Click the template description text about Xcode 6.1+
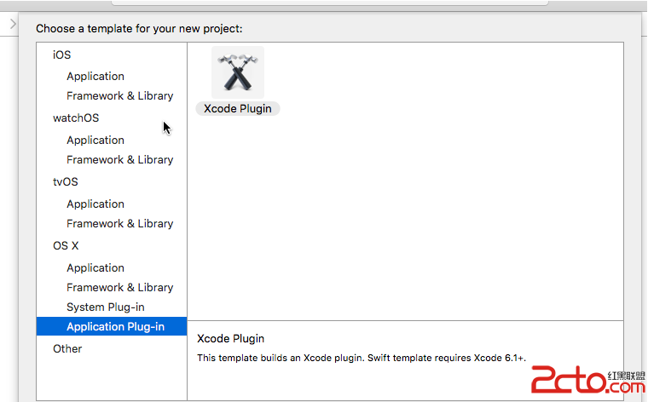Image resolution: width=648 pixels, height=402 pixels. 362,358
